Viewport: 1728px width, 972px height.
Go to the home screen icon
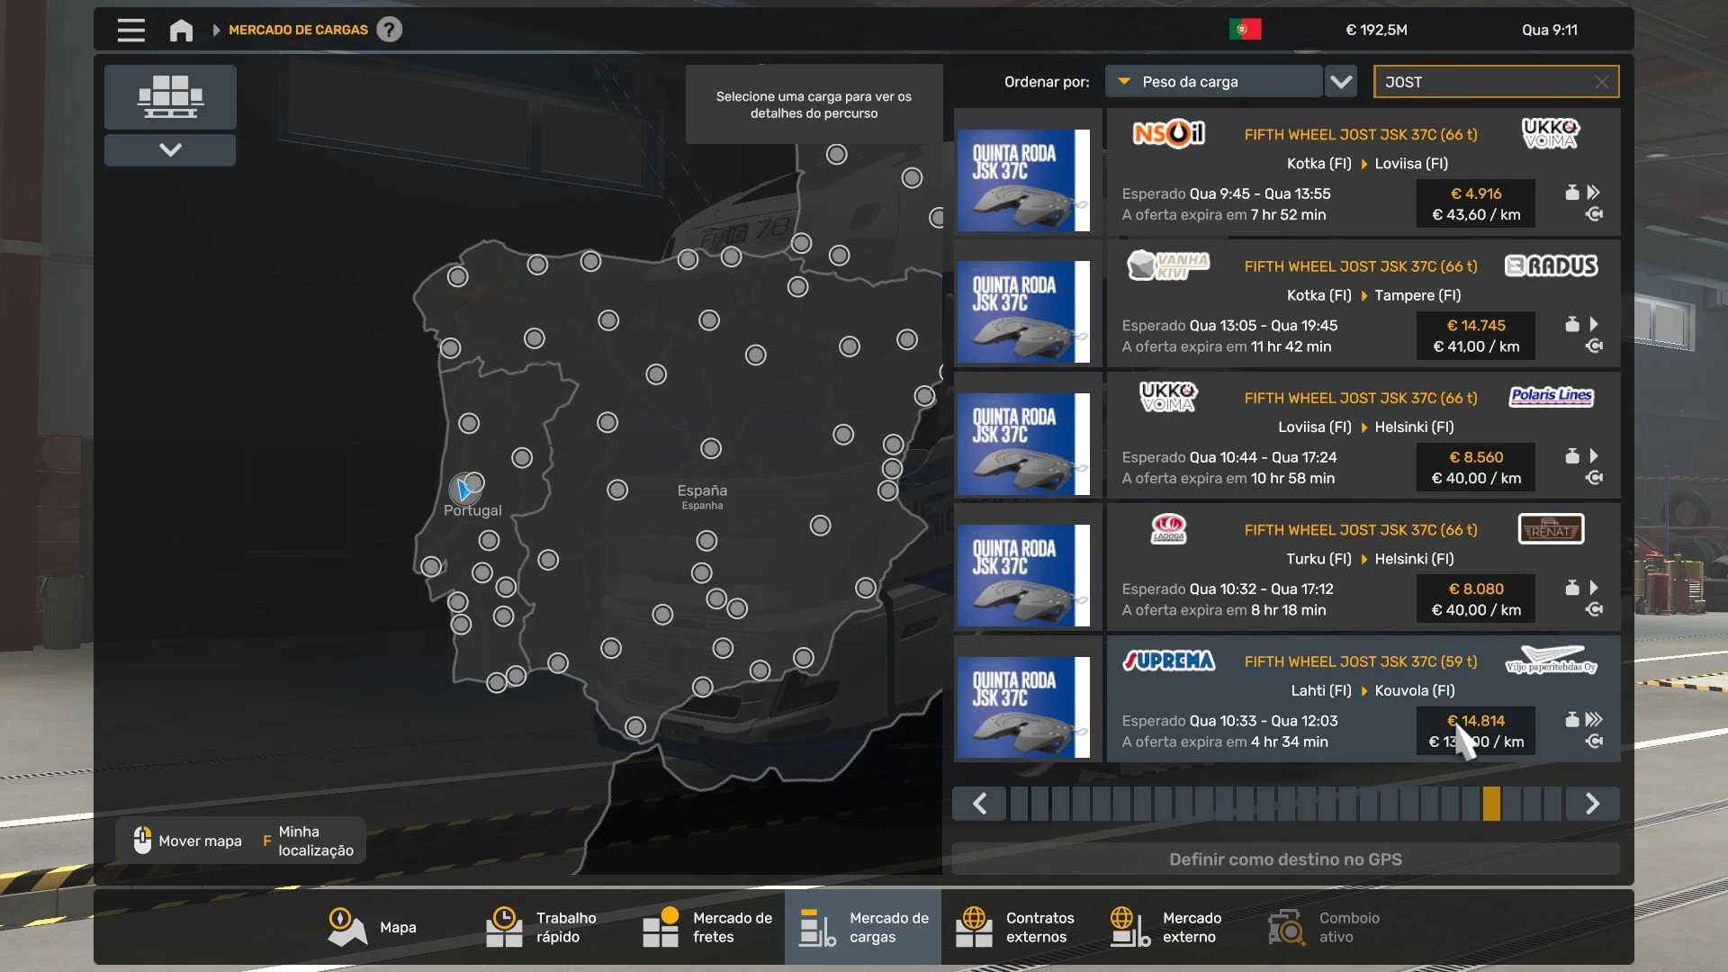(181, 30)
